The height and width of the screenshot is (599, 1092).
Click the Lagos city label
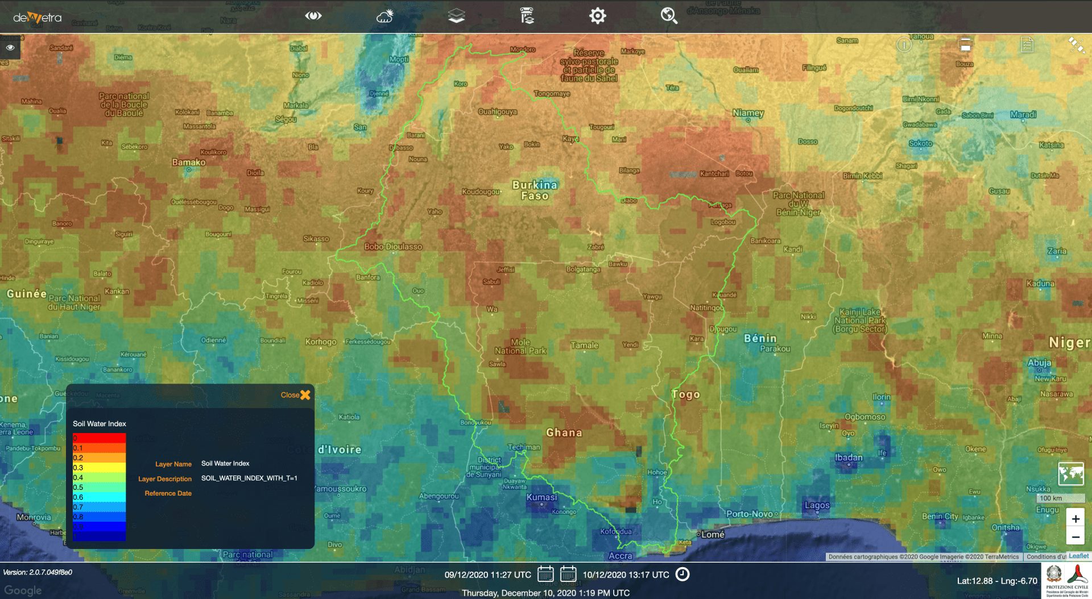817,505
